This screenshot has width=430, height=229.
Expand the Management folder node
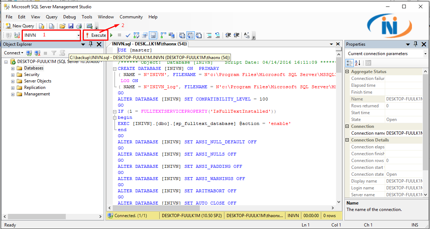pos(13,95)
